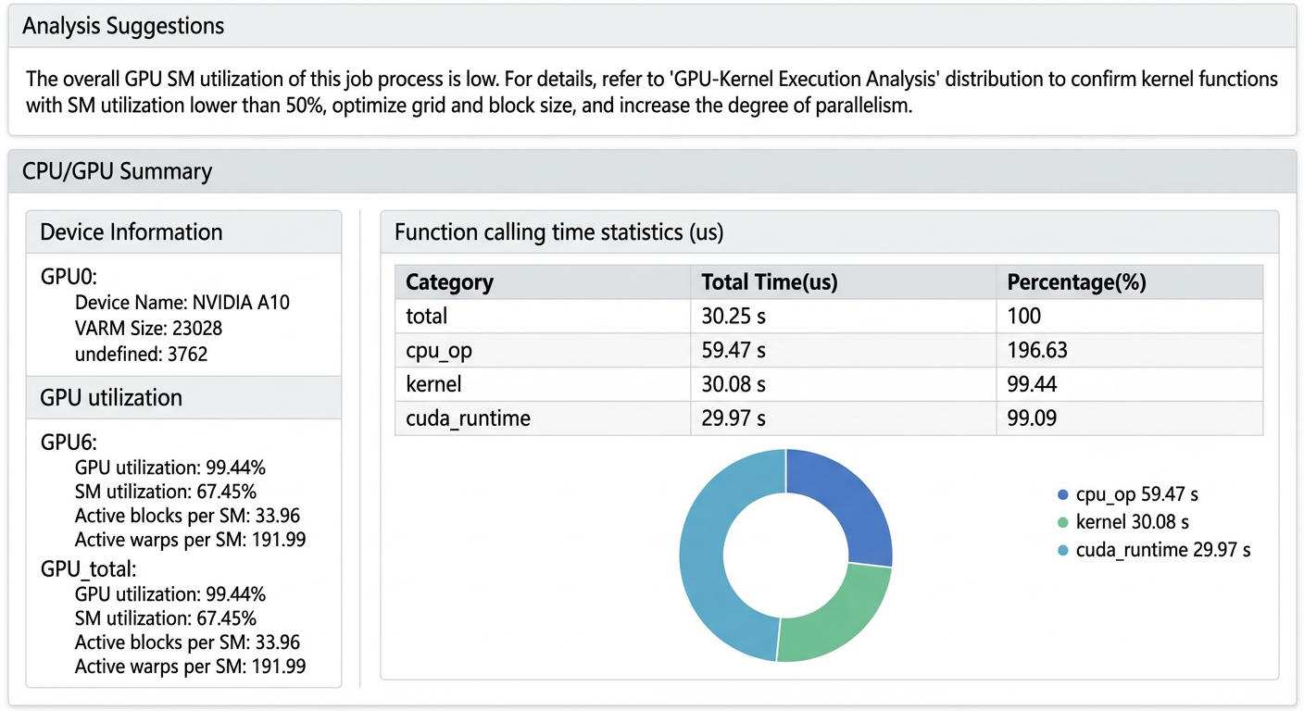This screenshot has width=1304, height=711.
Task: Click the kernel green legend dot
Action: 1062,523
